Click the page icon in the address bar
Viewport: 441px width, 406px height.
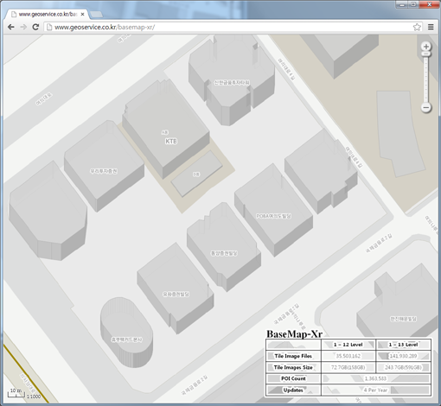coord(49,27)
